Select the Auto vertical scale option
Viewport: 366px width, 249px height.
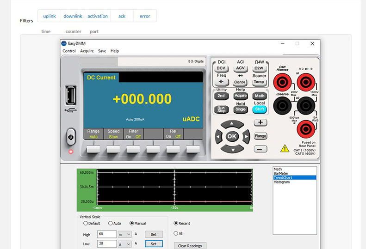[110, 224]
